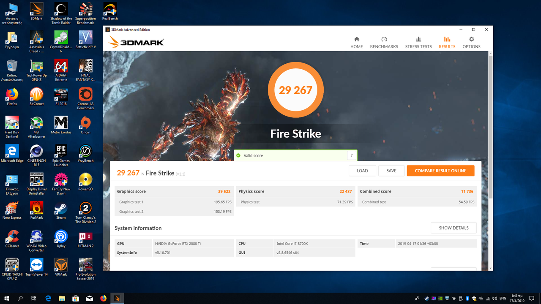The width and height of the screenshot is (541, 304).
Task: Select the Corona 1.3 Benchmark icon
Action: coord(85,99)
